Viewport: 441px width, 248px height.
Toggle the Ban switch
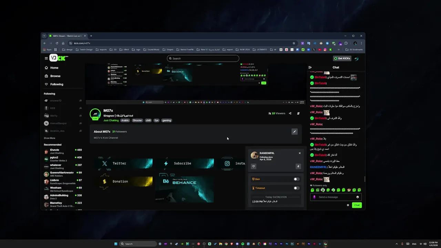click(296, 179)
